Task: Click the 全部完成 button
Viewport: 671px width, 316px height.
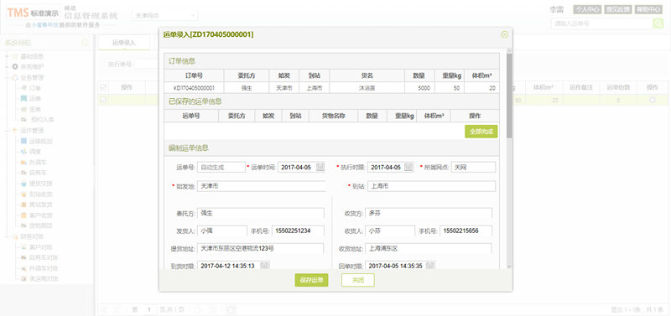Action: click(481, 132)
